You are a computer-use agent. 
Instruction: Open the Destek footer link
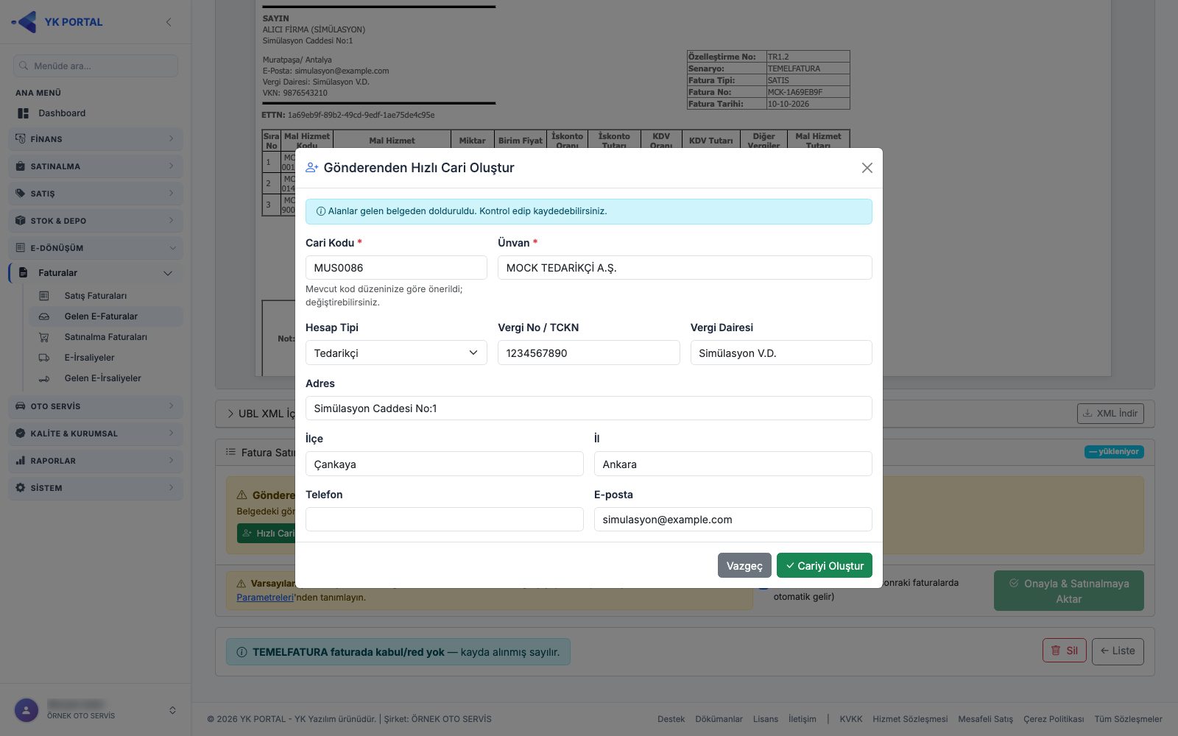671,719
